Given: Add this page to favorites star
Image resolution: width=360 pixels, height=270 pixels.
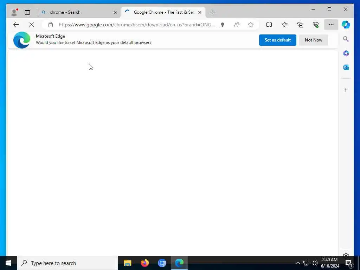Looking at the screenshot, I should coord(251,25).
